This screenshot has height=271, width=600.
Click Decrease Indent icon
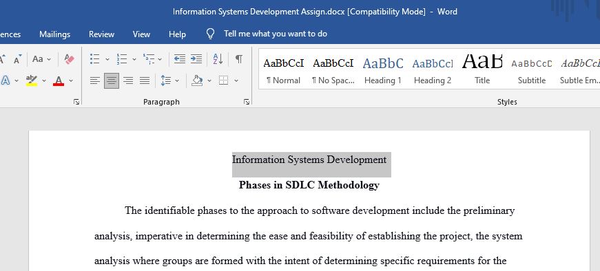click(180, 59)
